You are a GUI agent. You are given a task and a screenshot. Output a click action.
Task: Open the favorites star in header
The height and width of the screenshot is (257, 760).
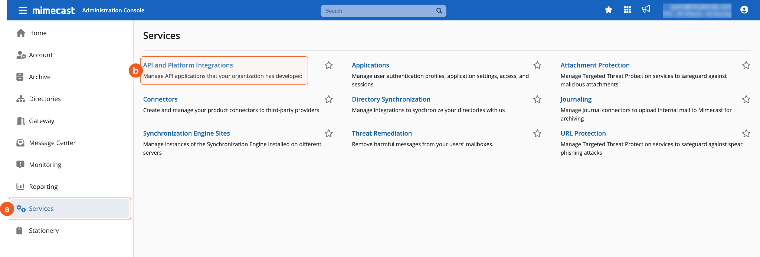click(x=609, y=10)
